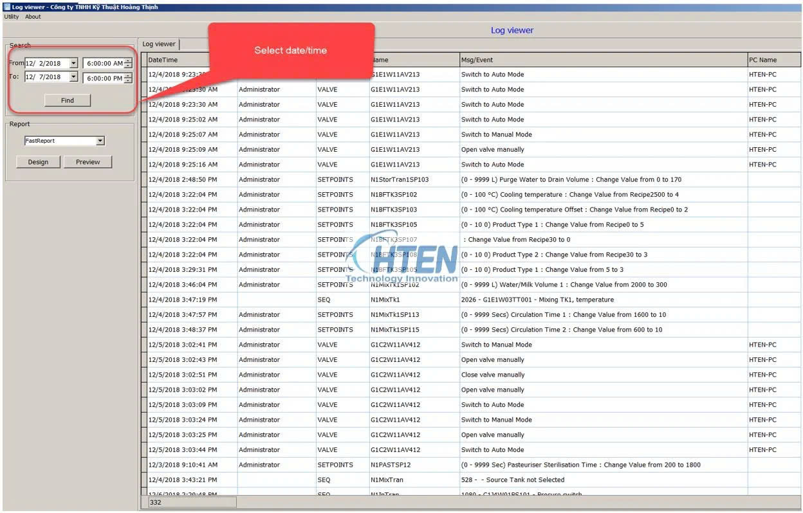The height and width of the screenshot is (513, 803).
Task: Click the Log viewer app icon in title bar
Action: (x=6, y=7)
